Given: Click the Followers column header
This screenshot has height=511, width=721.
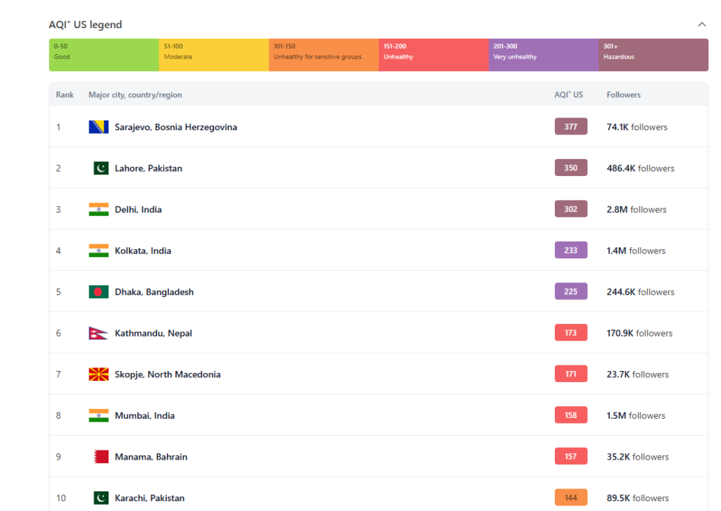Looking at the screenshot, I should pyautogui.click(x=623, y=95).
